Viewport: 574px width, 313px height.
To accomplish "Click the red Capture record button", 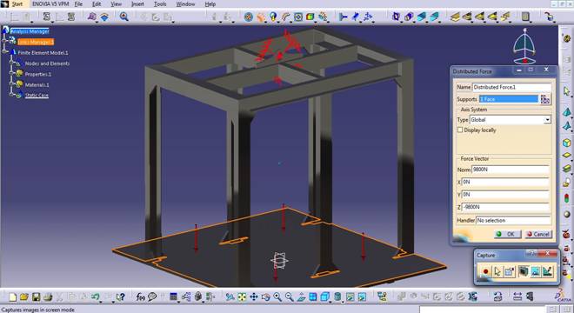I will (x=485, y=271).
